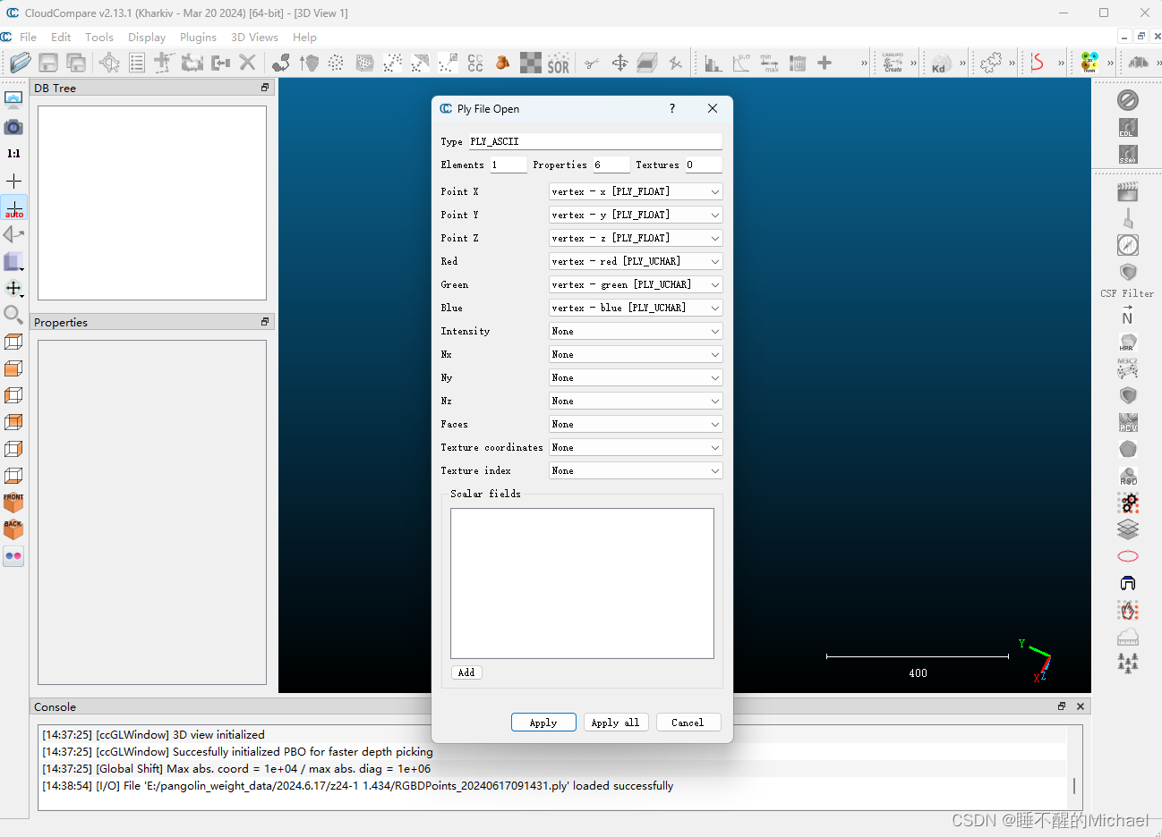Open the Plugins menu
Screen dimensions: 1162x837
(198, 37)
